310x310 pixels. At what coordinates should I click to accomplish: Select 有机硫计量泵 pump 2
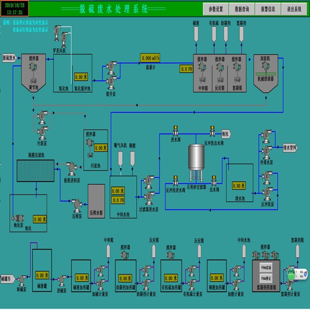tap(192, 285)
